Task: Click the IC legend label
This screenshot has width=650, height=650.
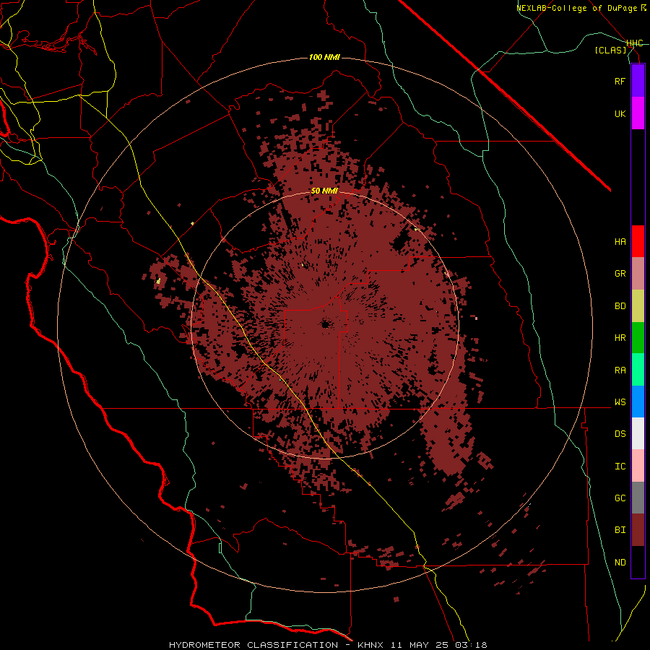Action: [x=620, y=466]
